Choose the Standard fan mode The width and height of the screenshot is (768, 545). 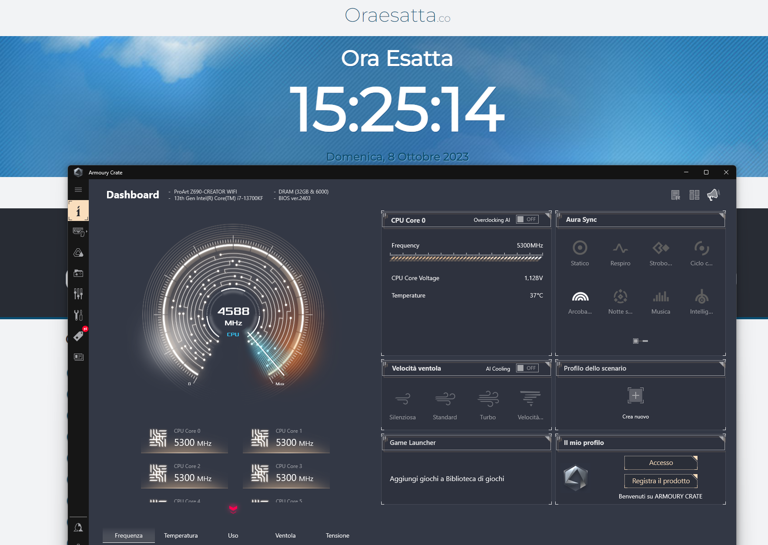point(445,405)
